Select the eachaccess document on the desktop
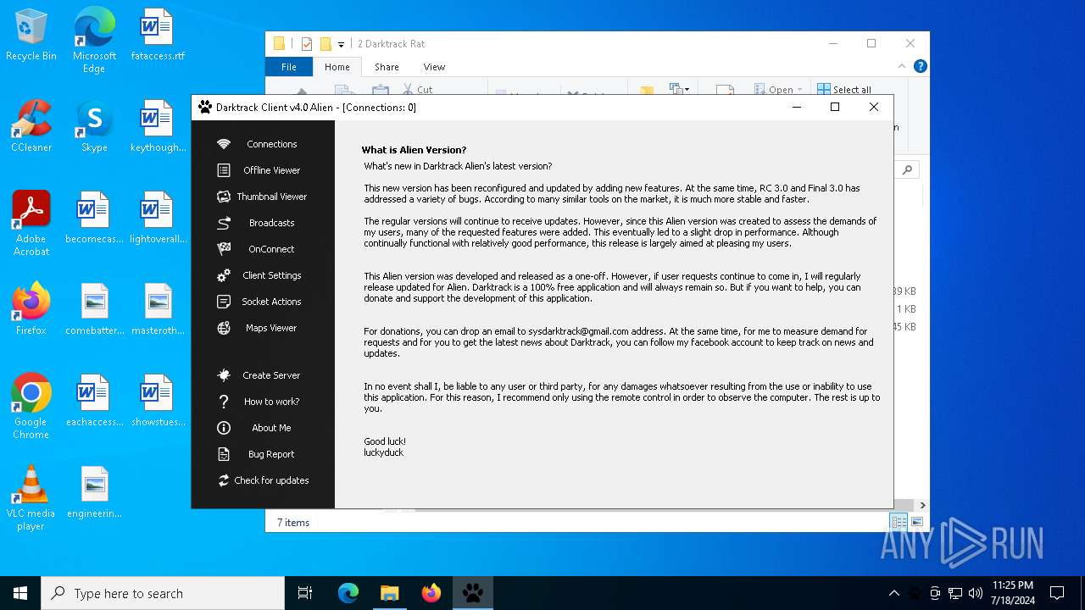This screenshot has height=610, width=1085. (94, 401)
